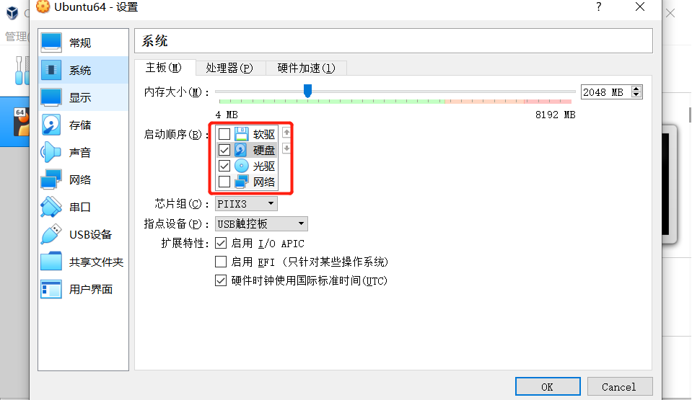This screenshot has width=692, height=400.
Task: Enable the 软驱 floppy boot checkbox
Action: click(224, 134)
